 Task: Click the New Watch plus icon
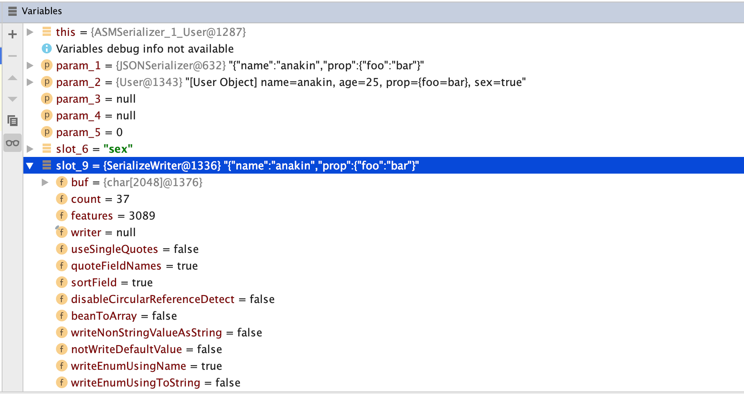click(13, 34)
